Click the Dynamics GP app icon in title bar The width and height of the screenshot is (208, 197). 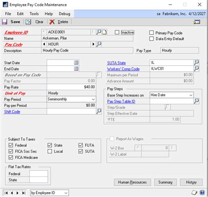5,5
